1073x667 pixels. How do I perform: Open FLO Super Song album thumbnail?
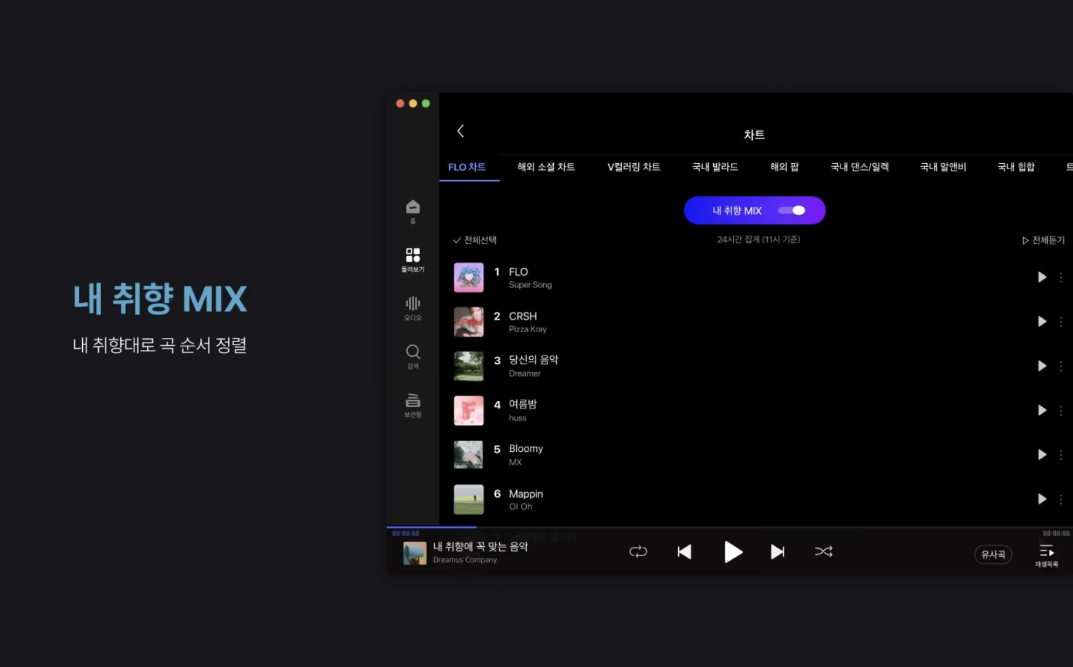point(468,277)
